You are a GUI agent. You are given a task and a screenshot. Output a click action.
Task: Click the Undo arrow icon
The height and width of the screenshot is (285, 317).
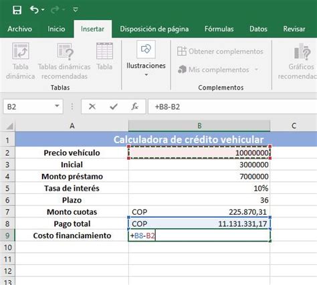point(34,10)
